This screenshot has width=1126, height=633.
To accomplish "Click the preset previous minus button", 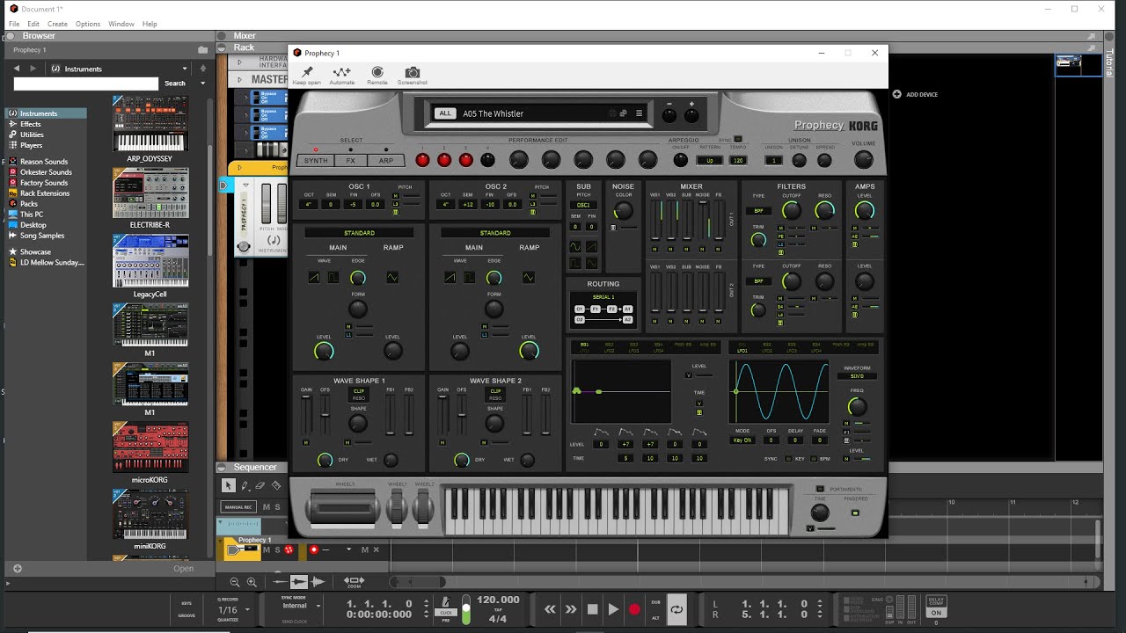I will pos(670,114).
